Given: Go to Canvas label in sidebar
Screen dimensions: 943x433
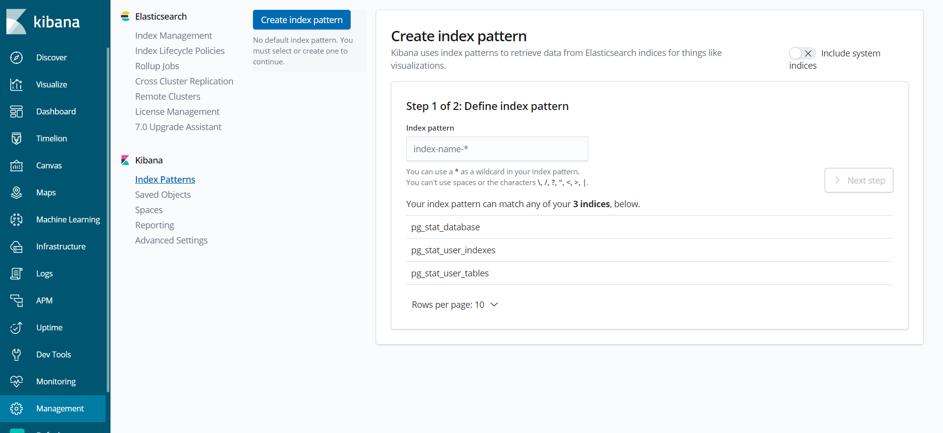Looking at the screenshot, I should 49,165.
